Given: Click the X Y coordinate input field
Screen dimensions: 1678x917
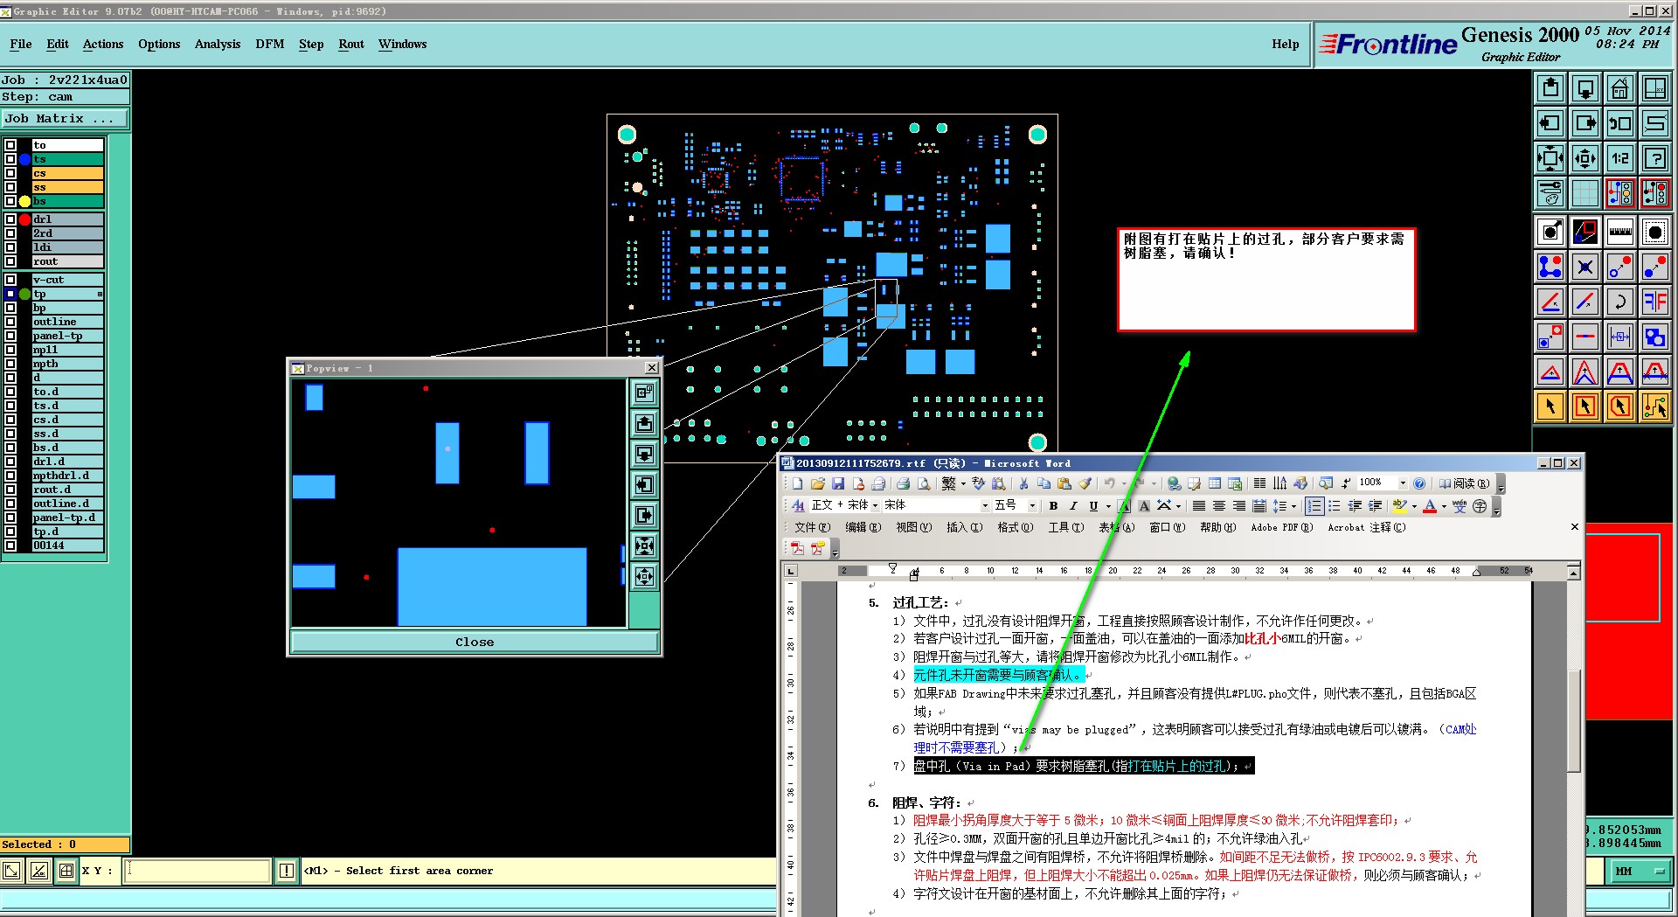Looking at the screenshot, I should pos(198,871).
